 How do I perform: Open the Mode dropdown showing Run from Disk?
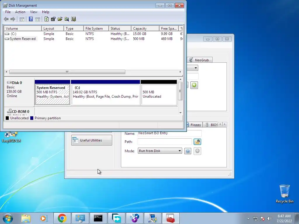[160, 151]
